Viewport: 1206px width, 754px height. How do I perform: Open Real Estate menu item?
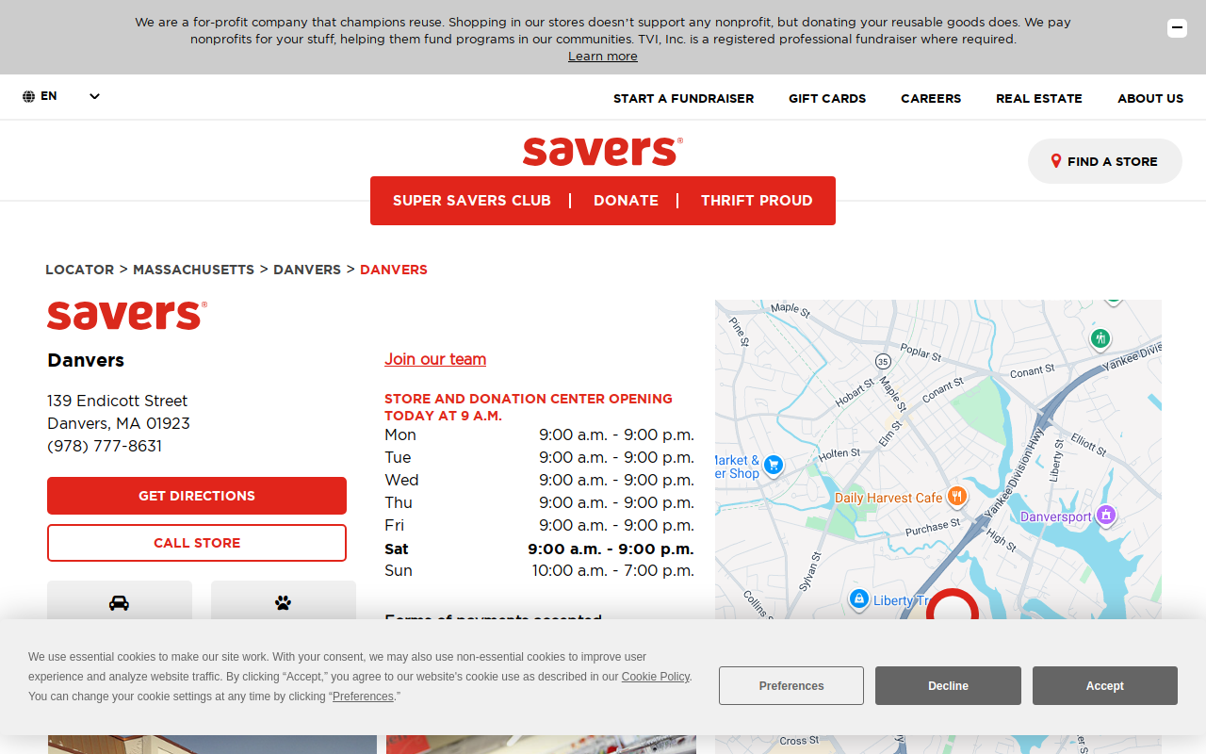point(1039,98)
